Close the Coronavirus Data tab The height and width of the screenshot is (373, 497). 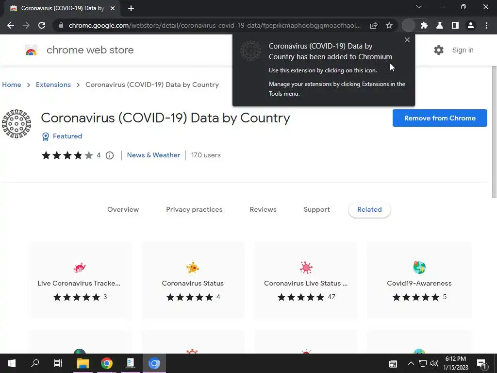click(113, 8)
